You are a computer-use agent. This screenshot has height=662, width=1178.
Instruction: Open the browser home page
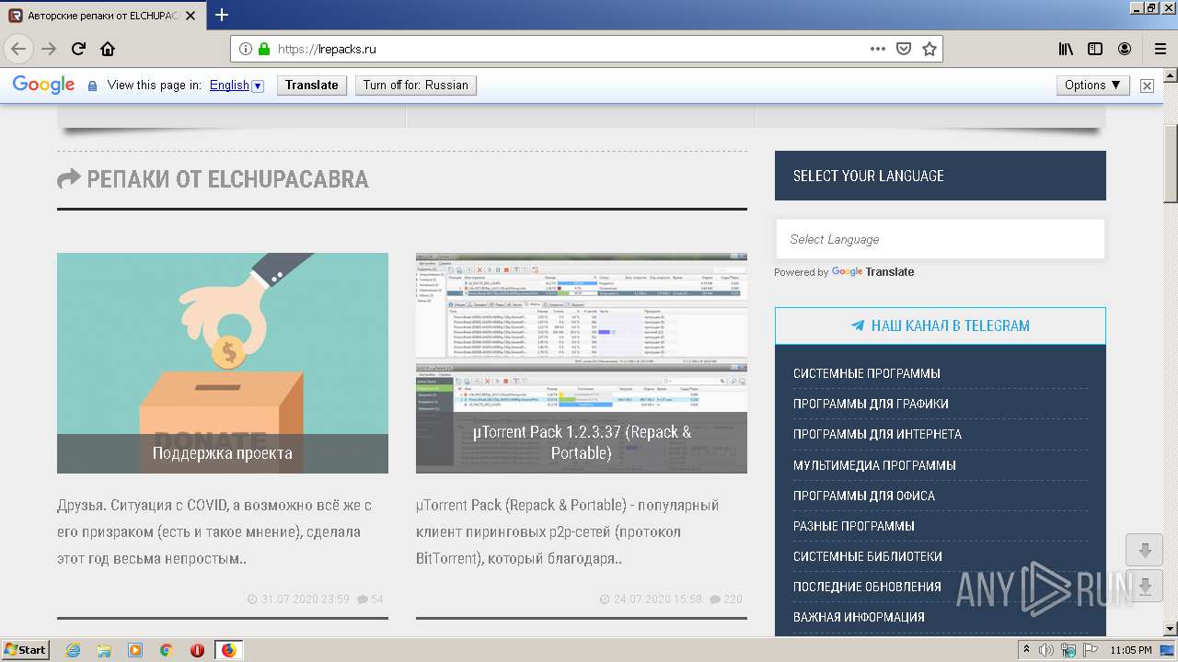(108, 49)
